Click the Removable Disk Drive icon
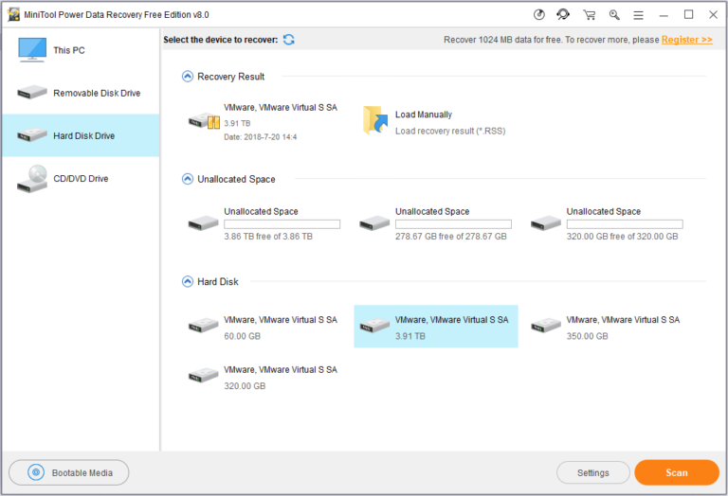728x496 pixels. 32,92
